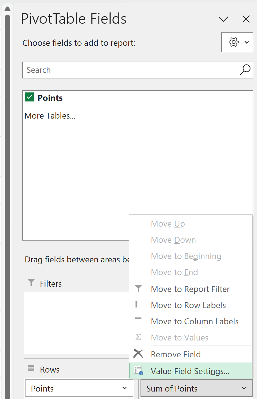Uncheck the Points field checkbox
This screenshot has width=257, height=399.
(30, 97)
